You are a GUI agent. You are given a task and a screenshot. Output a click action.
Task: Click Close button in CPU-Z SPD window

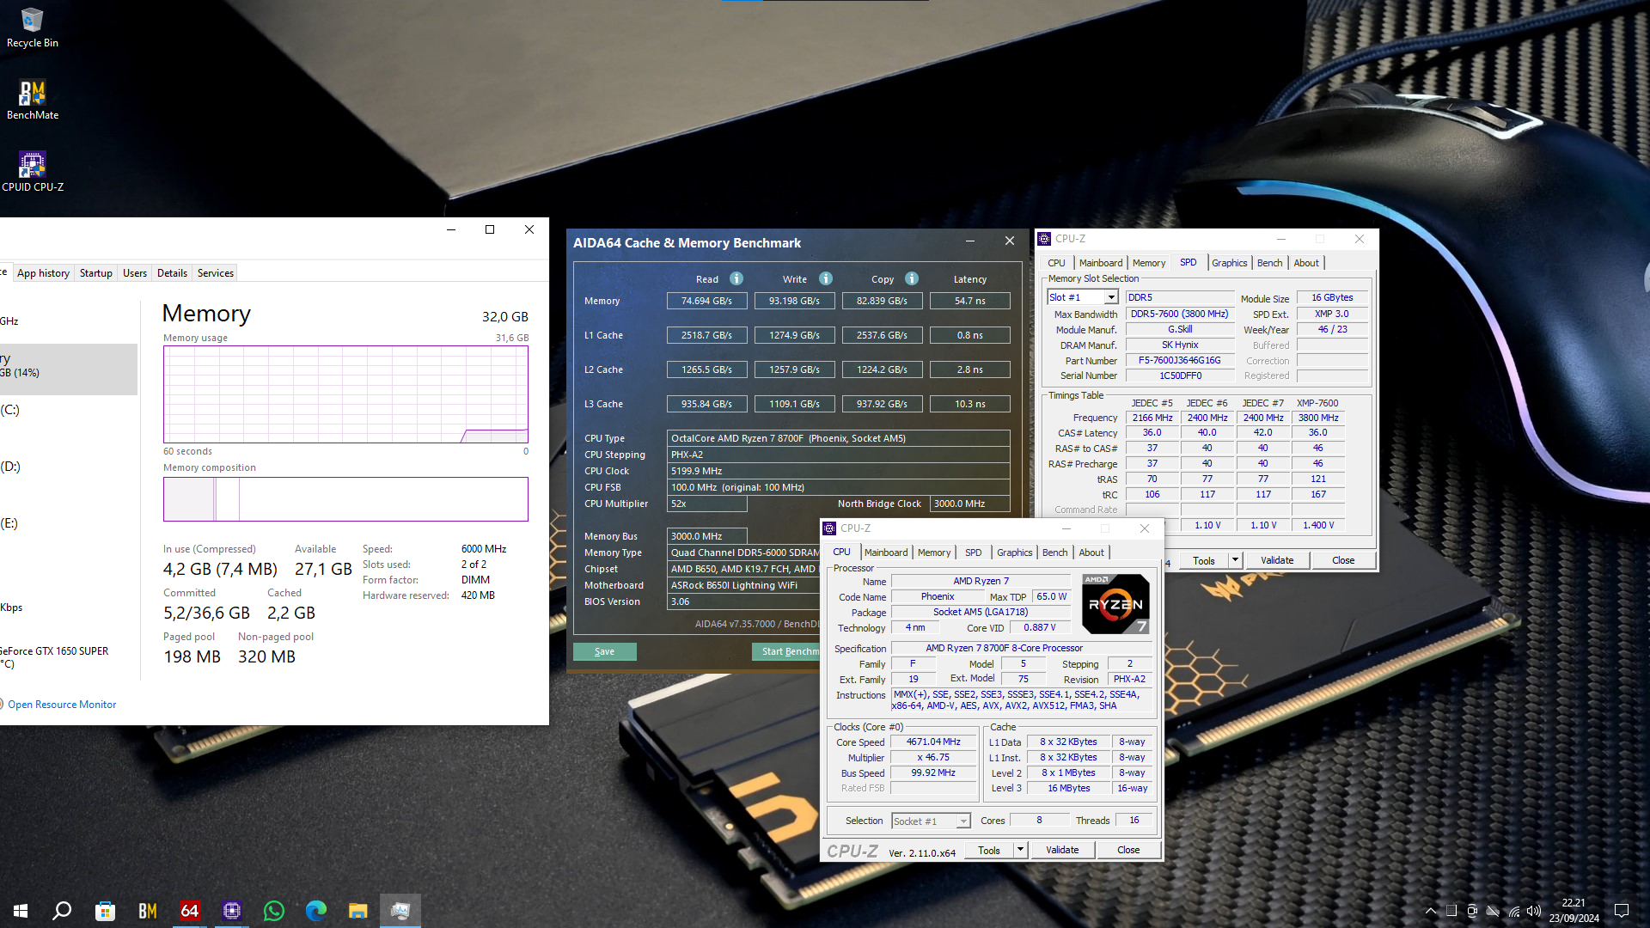[1343, 560]
